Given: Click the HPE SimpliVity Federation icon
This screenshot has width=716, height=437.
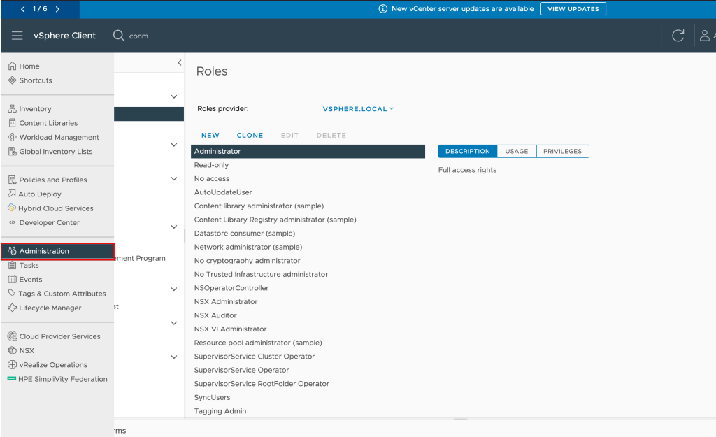Looking at the screenshot, I should pos(12,379).
